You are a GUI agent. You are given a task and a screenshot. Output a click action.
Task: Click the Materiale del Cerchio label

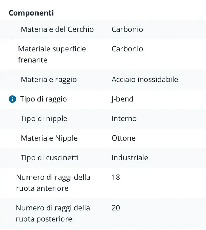coord(57,29)
